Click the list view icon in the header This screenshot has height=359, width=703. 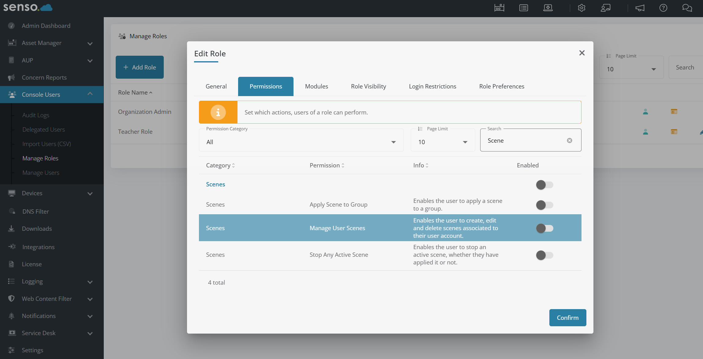pos(524,8)
